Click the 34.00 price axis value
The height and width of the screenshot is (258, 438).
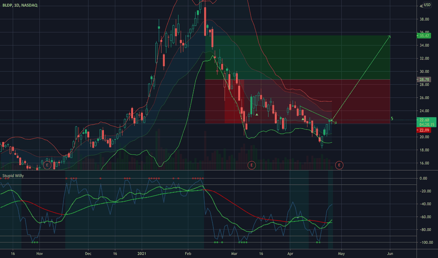coord(424,45)
